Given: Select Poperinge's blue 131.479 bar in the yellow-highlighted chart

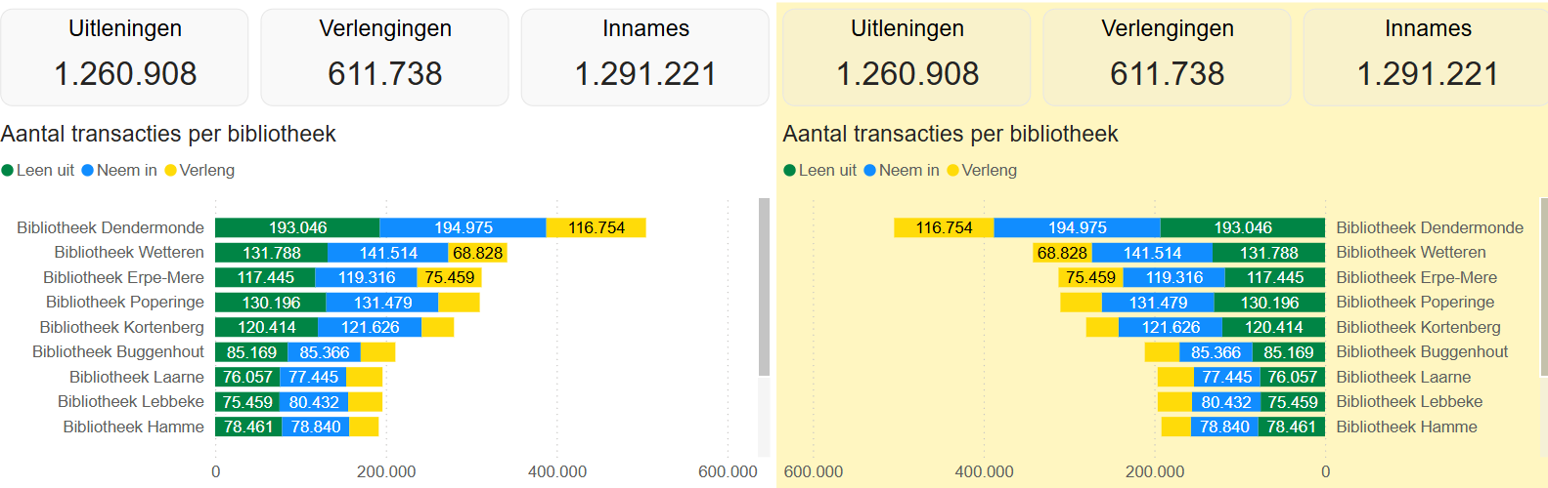Looking at the screenshot, I should click(x=1158, y=303).
